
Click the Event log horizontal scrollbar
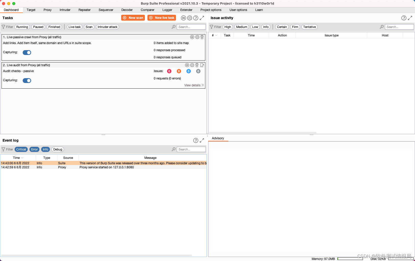coord(96,255)
